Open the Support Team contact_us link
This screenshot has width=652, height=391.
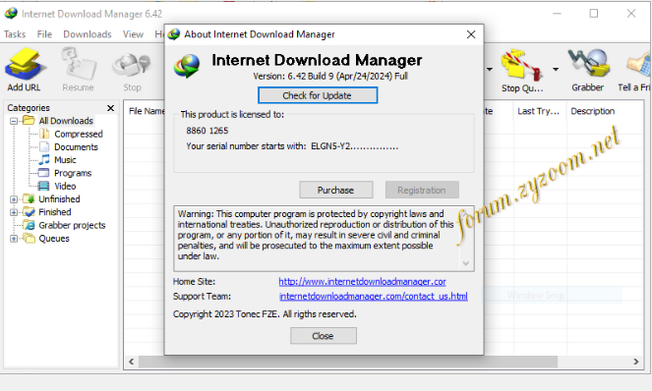374,297
